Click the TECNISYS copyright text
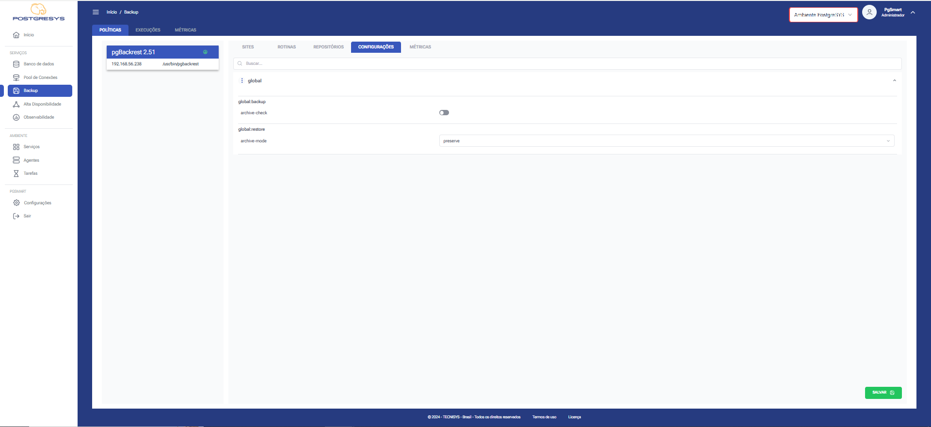931x427 pixels. pyautogui.click(x=474, y=417)
